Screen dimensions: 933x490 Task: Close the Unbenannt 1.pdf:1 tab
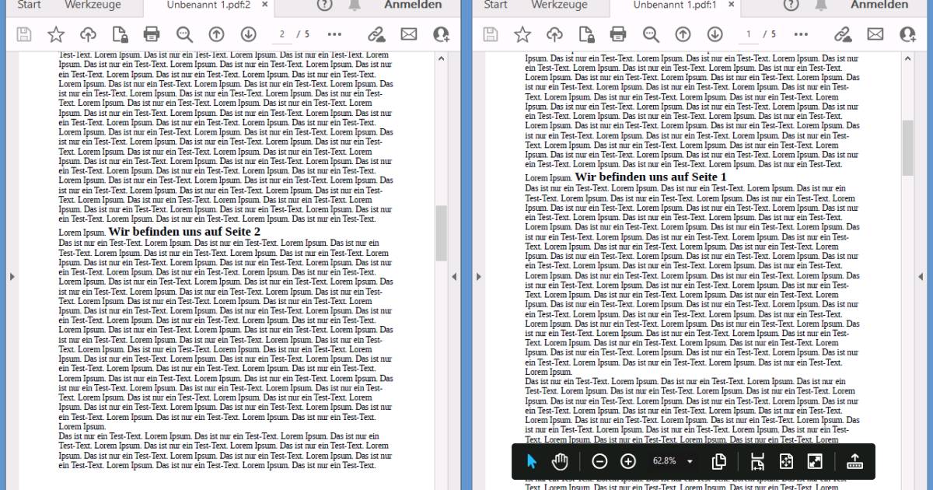click(x=732, y=5)
